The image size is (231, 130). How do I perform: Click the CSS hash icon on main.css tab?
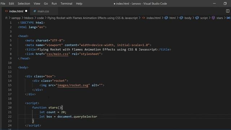pyautogui.click(x=35, y=11)
